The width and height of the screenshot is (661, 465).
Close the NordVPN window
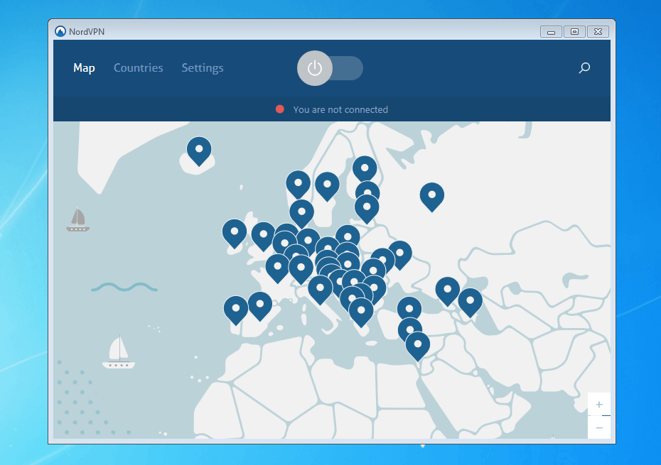[x=598, y=31]
